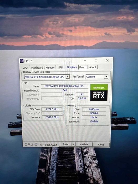
Task: Open the About tab
Action: tap(93, 67)
